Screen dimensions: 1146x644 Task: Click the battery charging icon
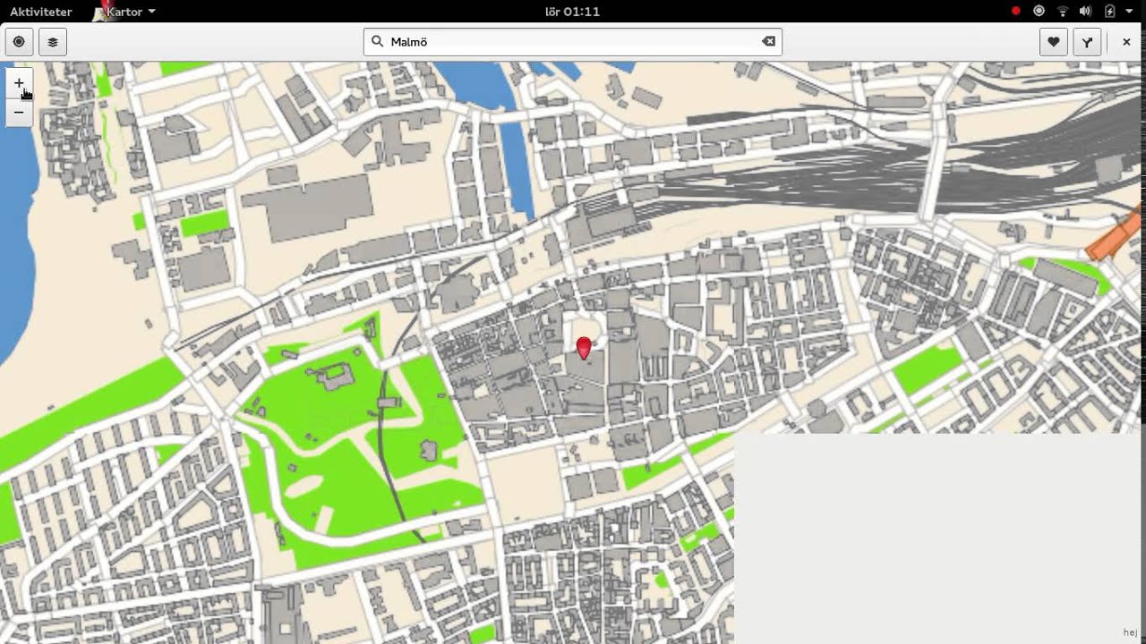click(1109, 12)
